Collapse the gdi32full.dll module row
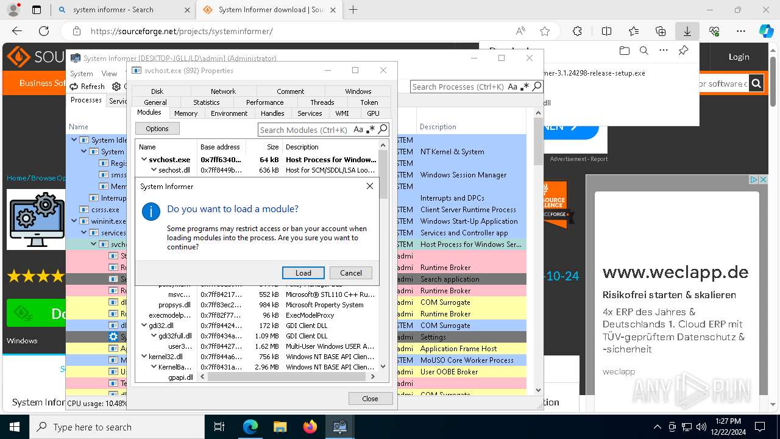 [x=154, y=335]
